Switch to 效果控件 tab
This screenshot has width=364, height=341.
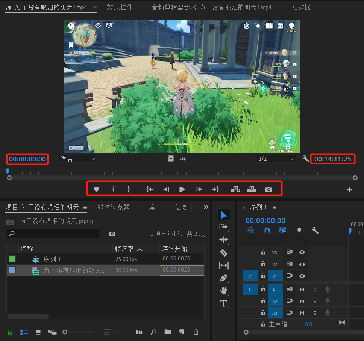[x=120, y=8]
